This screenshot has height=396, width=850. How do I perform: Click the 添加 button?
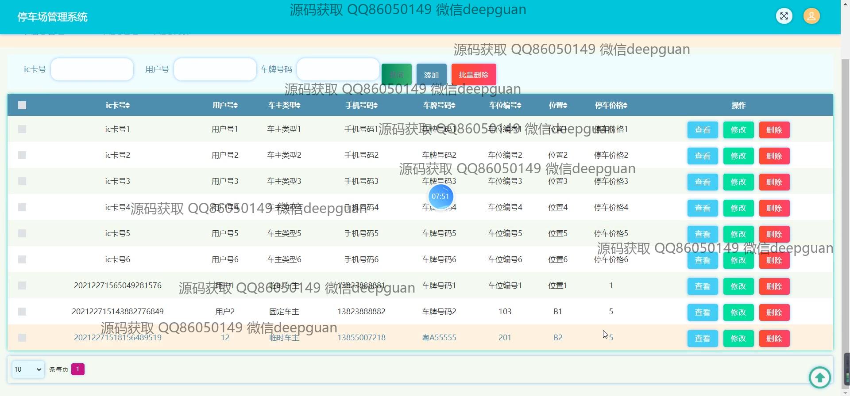click(x=431, y=75)
